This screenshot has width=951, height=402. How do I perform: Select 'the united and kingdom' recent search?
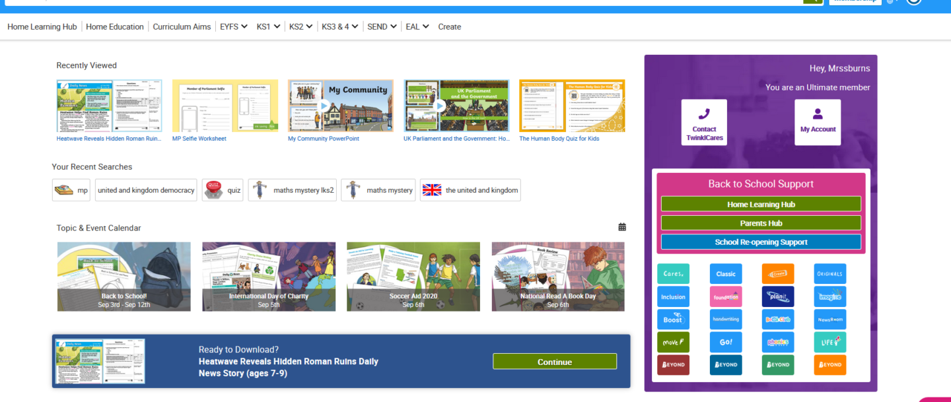(470, 190)
